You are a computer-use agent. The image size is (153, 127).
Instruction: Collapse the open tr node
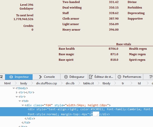pyautogui.click(x=17, y=97)
